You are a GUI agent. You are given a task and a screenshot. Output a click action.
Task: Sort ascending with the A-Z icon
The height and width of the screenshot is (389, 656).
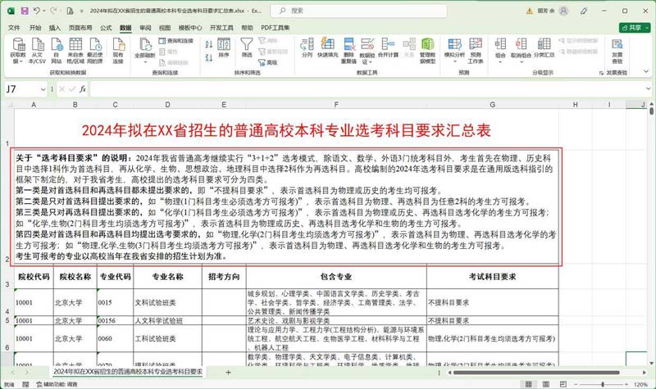(x=209, y=44)
